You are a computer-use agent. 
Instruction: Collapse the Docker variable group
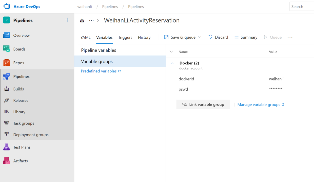(x=172, y=63)
